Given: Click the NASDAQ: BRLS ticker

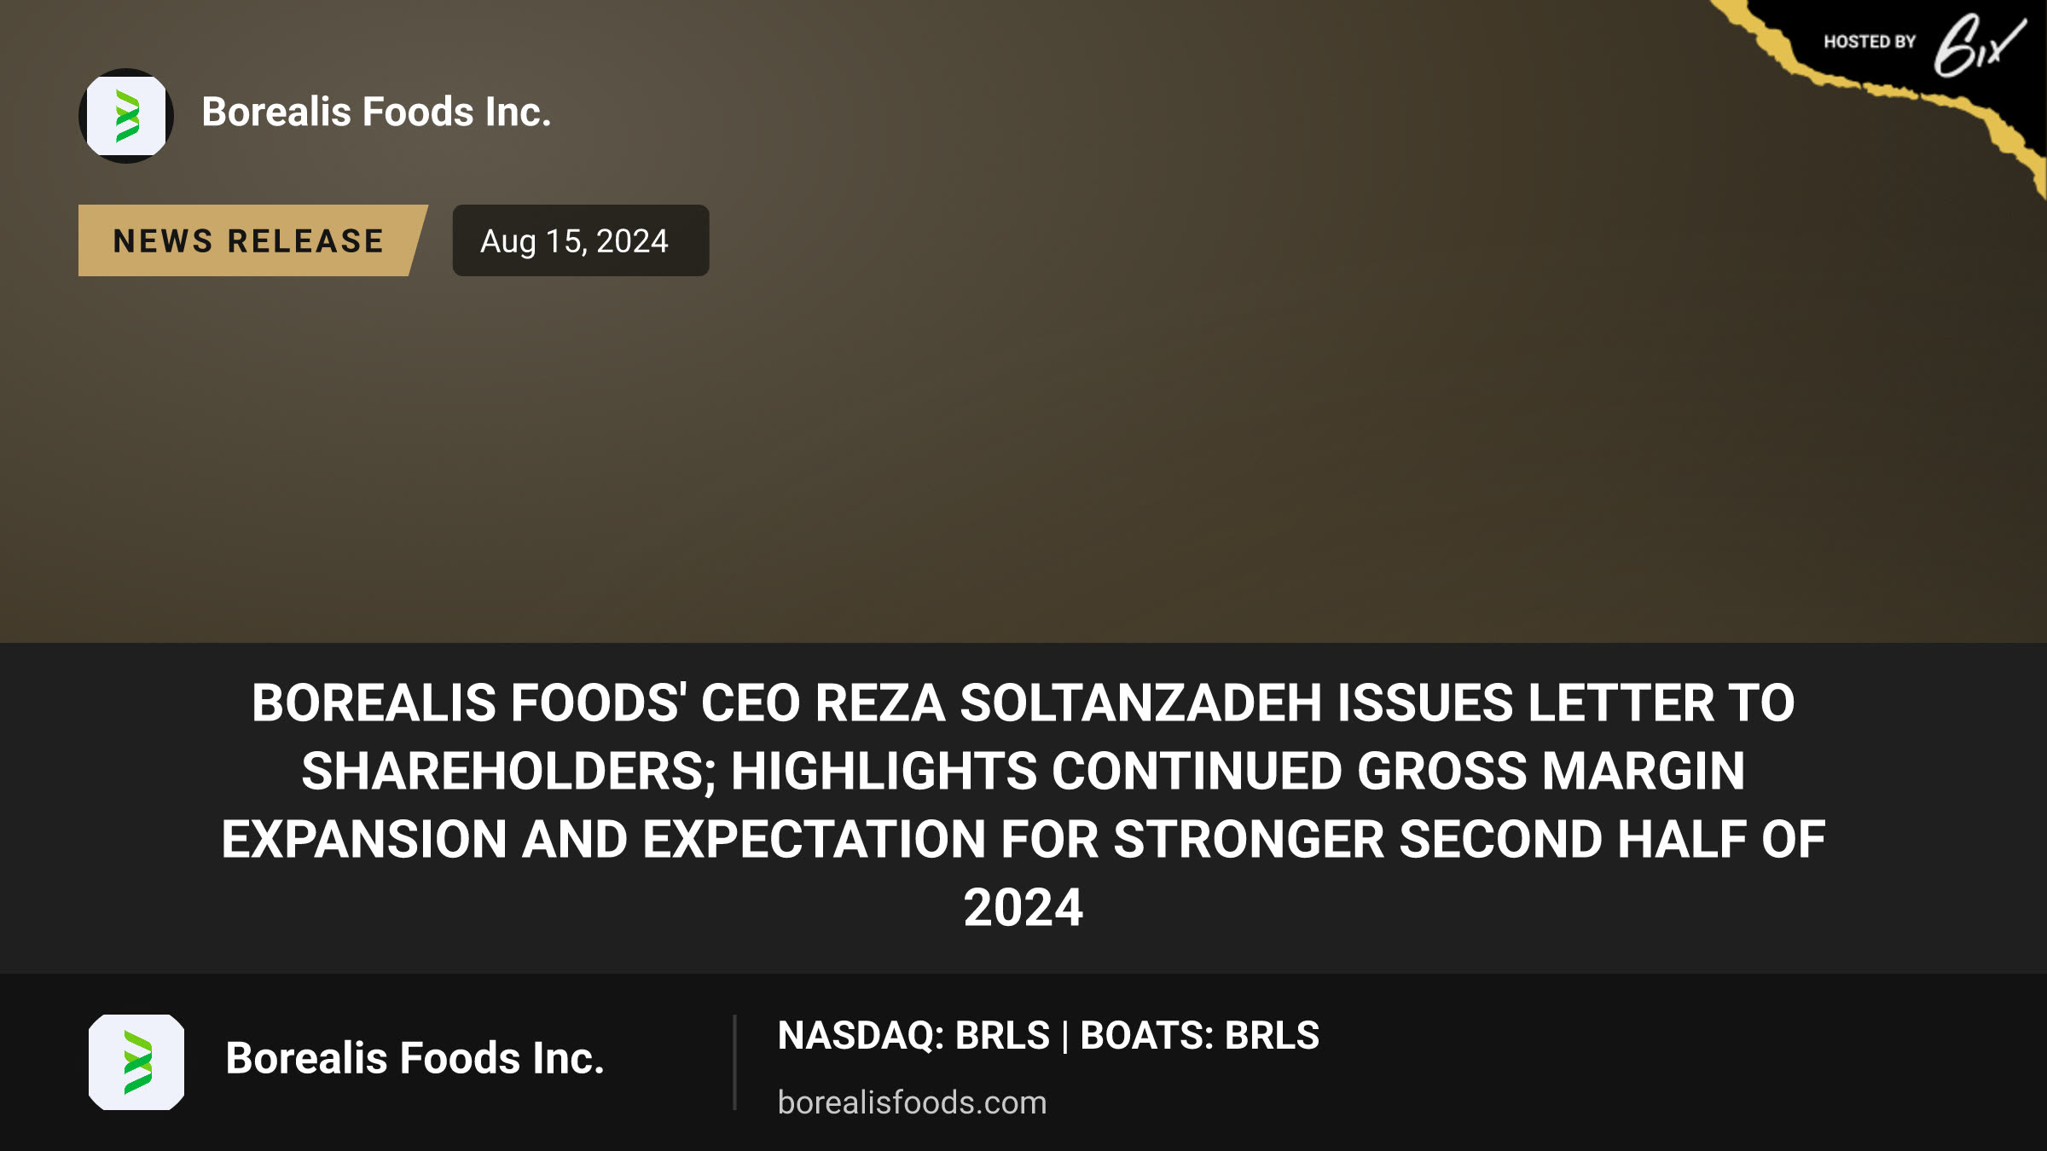Looking at the screenshot, I should tap(913, 1035).
